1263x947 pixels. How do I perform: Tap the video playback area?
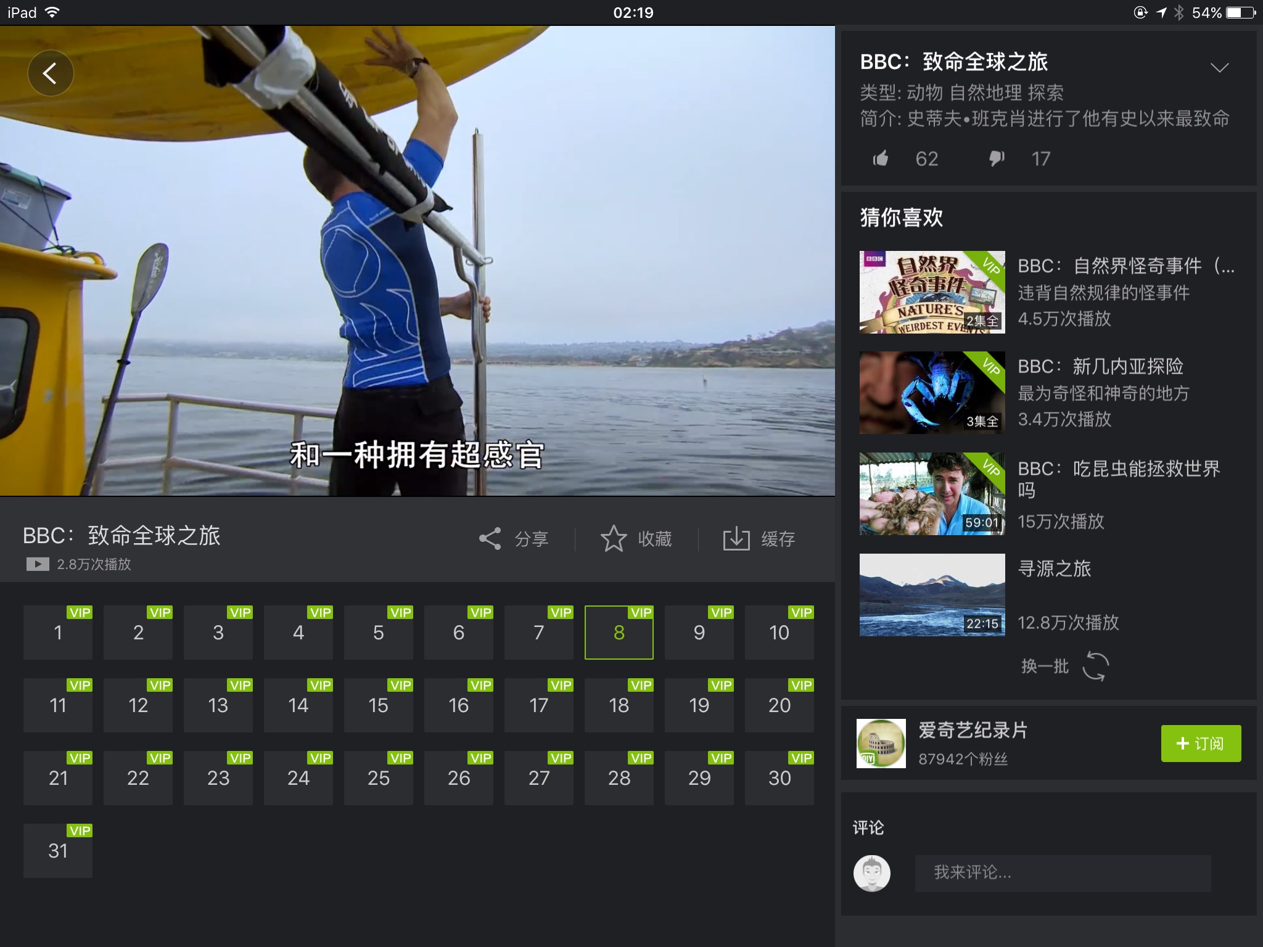(x=418, y=261)
